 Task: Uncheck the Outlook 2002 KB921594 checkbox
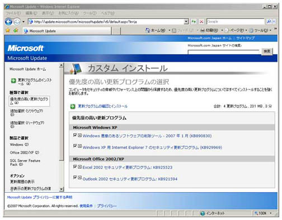pyautogui.click(x=75, y=177)
